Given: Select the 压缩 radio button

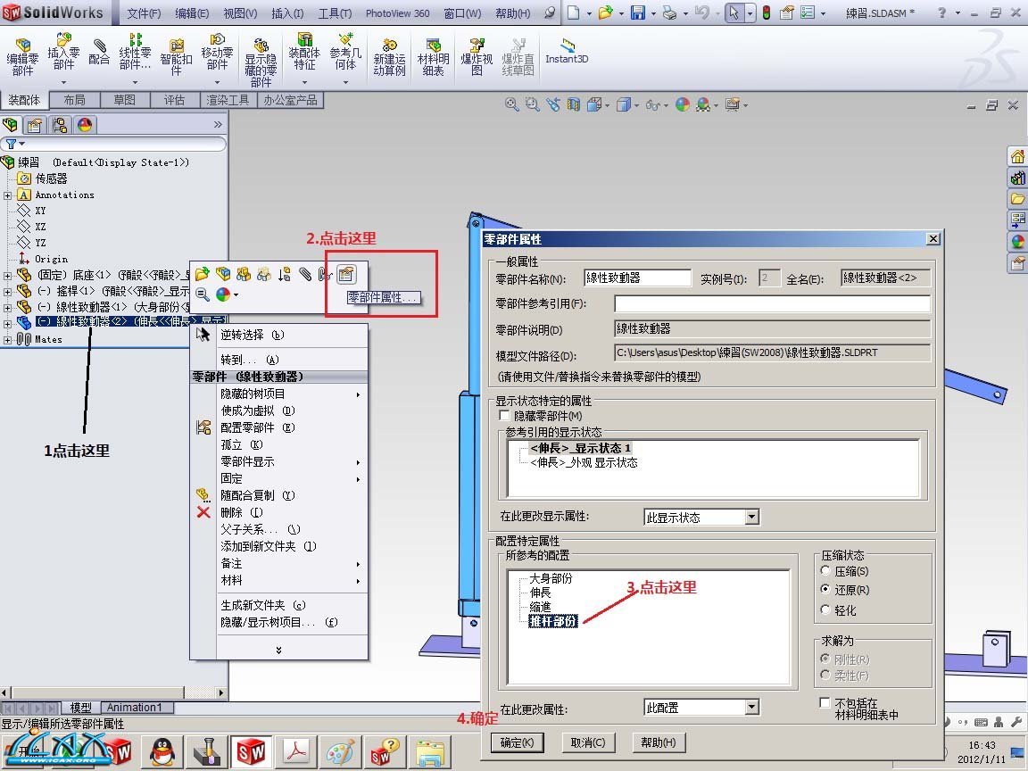Looking at the screenshot, I should click(825, 571).
